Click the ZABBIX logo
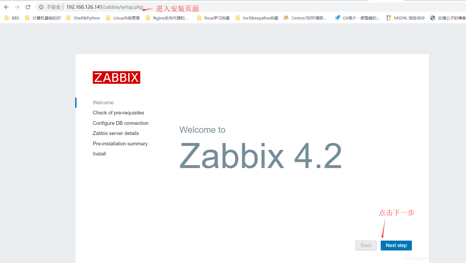The image size is (466, 263). click(x=116, y=77)
